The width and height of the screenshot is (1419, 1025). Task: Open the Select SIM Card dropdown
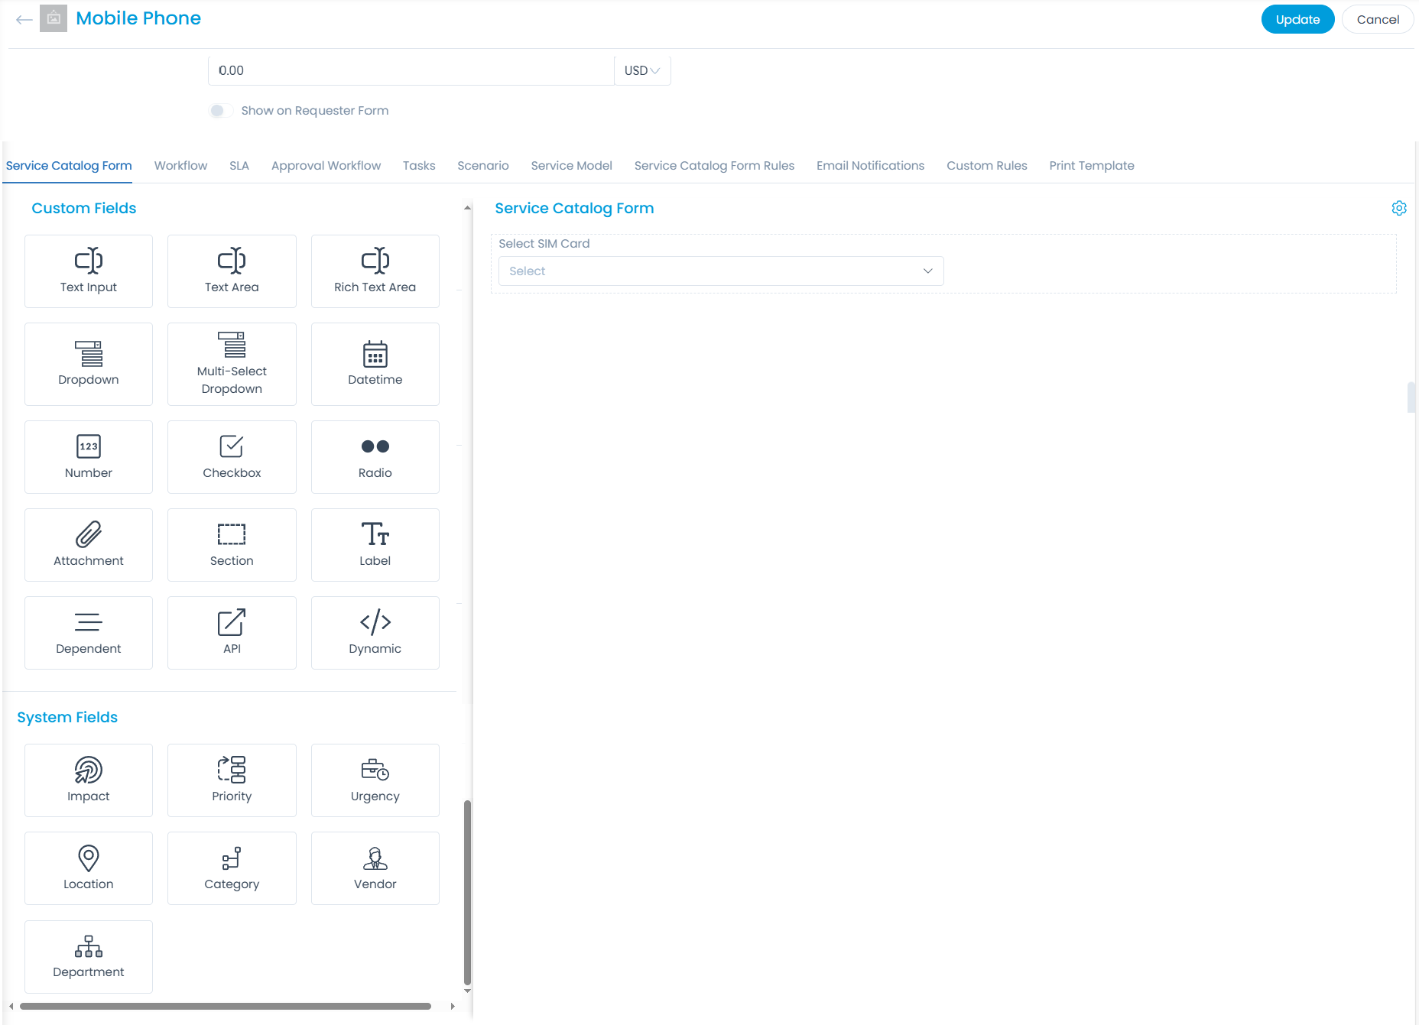(x=719, y=271)
